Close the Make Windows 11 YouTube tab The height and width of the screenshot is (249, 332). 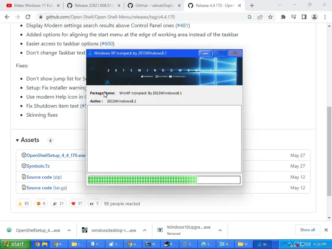pyautogui.click(x=58, y=6)
